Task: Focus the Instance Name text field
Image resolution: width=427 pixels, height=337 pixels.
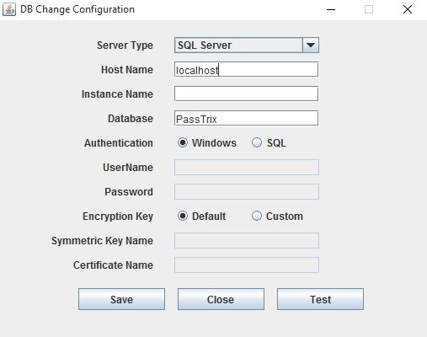Action: 246,94
